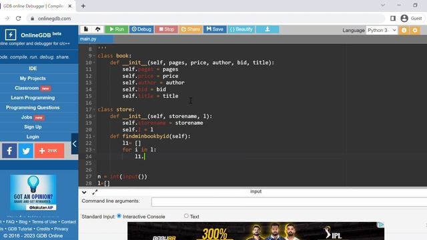Go forward in browser history
Viewport: 427px width, 240px height.
pyautogui.click(x=7, y=19)
